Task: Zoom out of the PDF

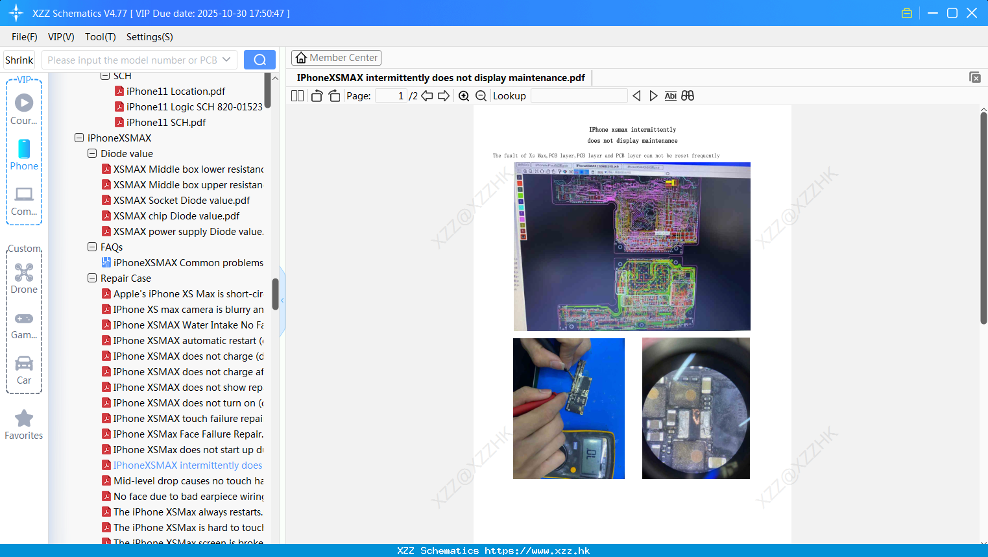Action: (x=481, y=96)
